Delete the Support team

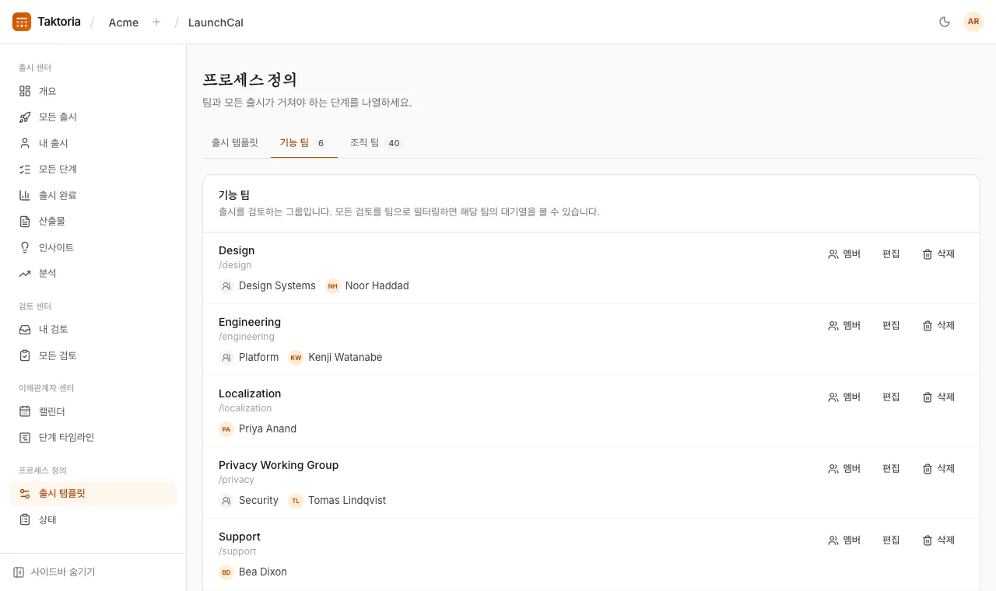pos(938,540)
